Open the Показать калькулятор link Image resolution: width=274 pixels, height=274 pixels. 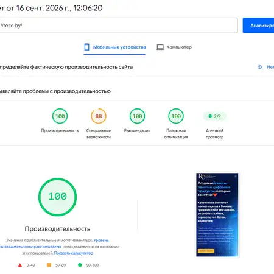tap(74, 253)
